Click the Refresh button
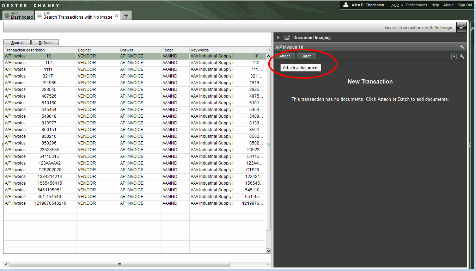Viewport: 476px width, 271px height. pyautogui.click(x=45, y=42)
